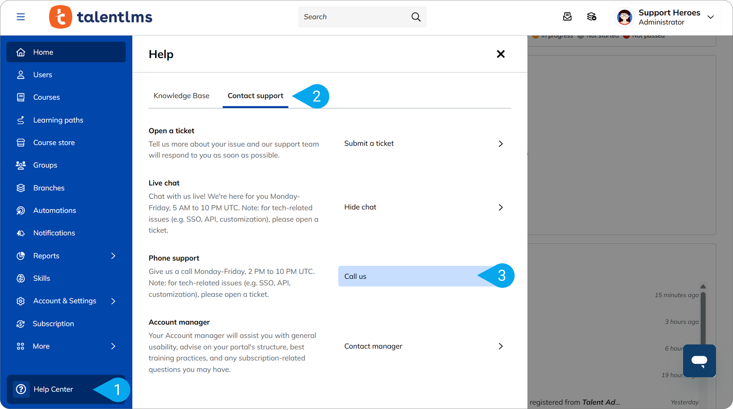This screenshot has width=733, height=409.
Task: Click the Subscription sidebar icon
Action: coord(21,324)
